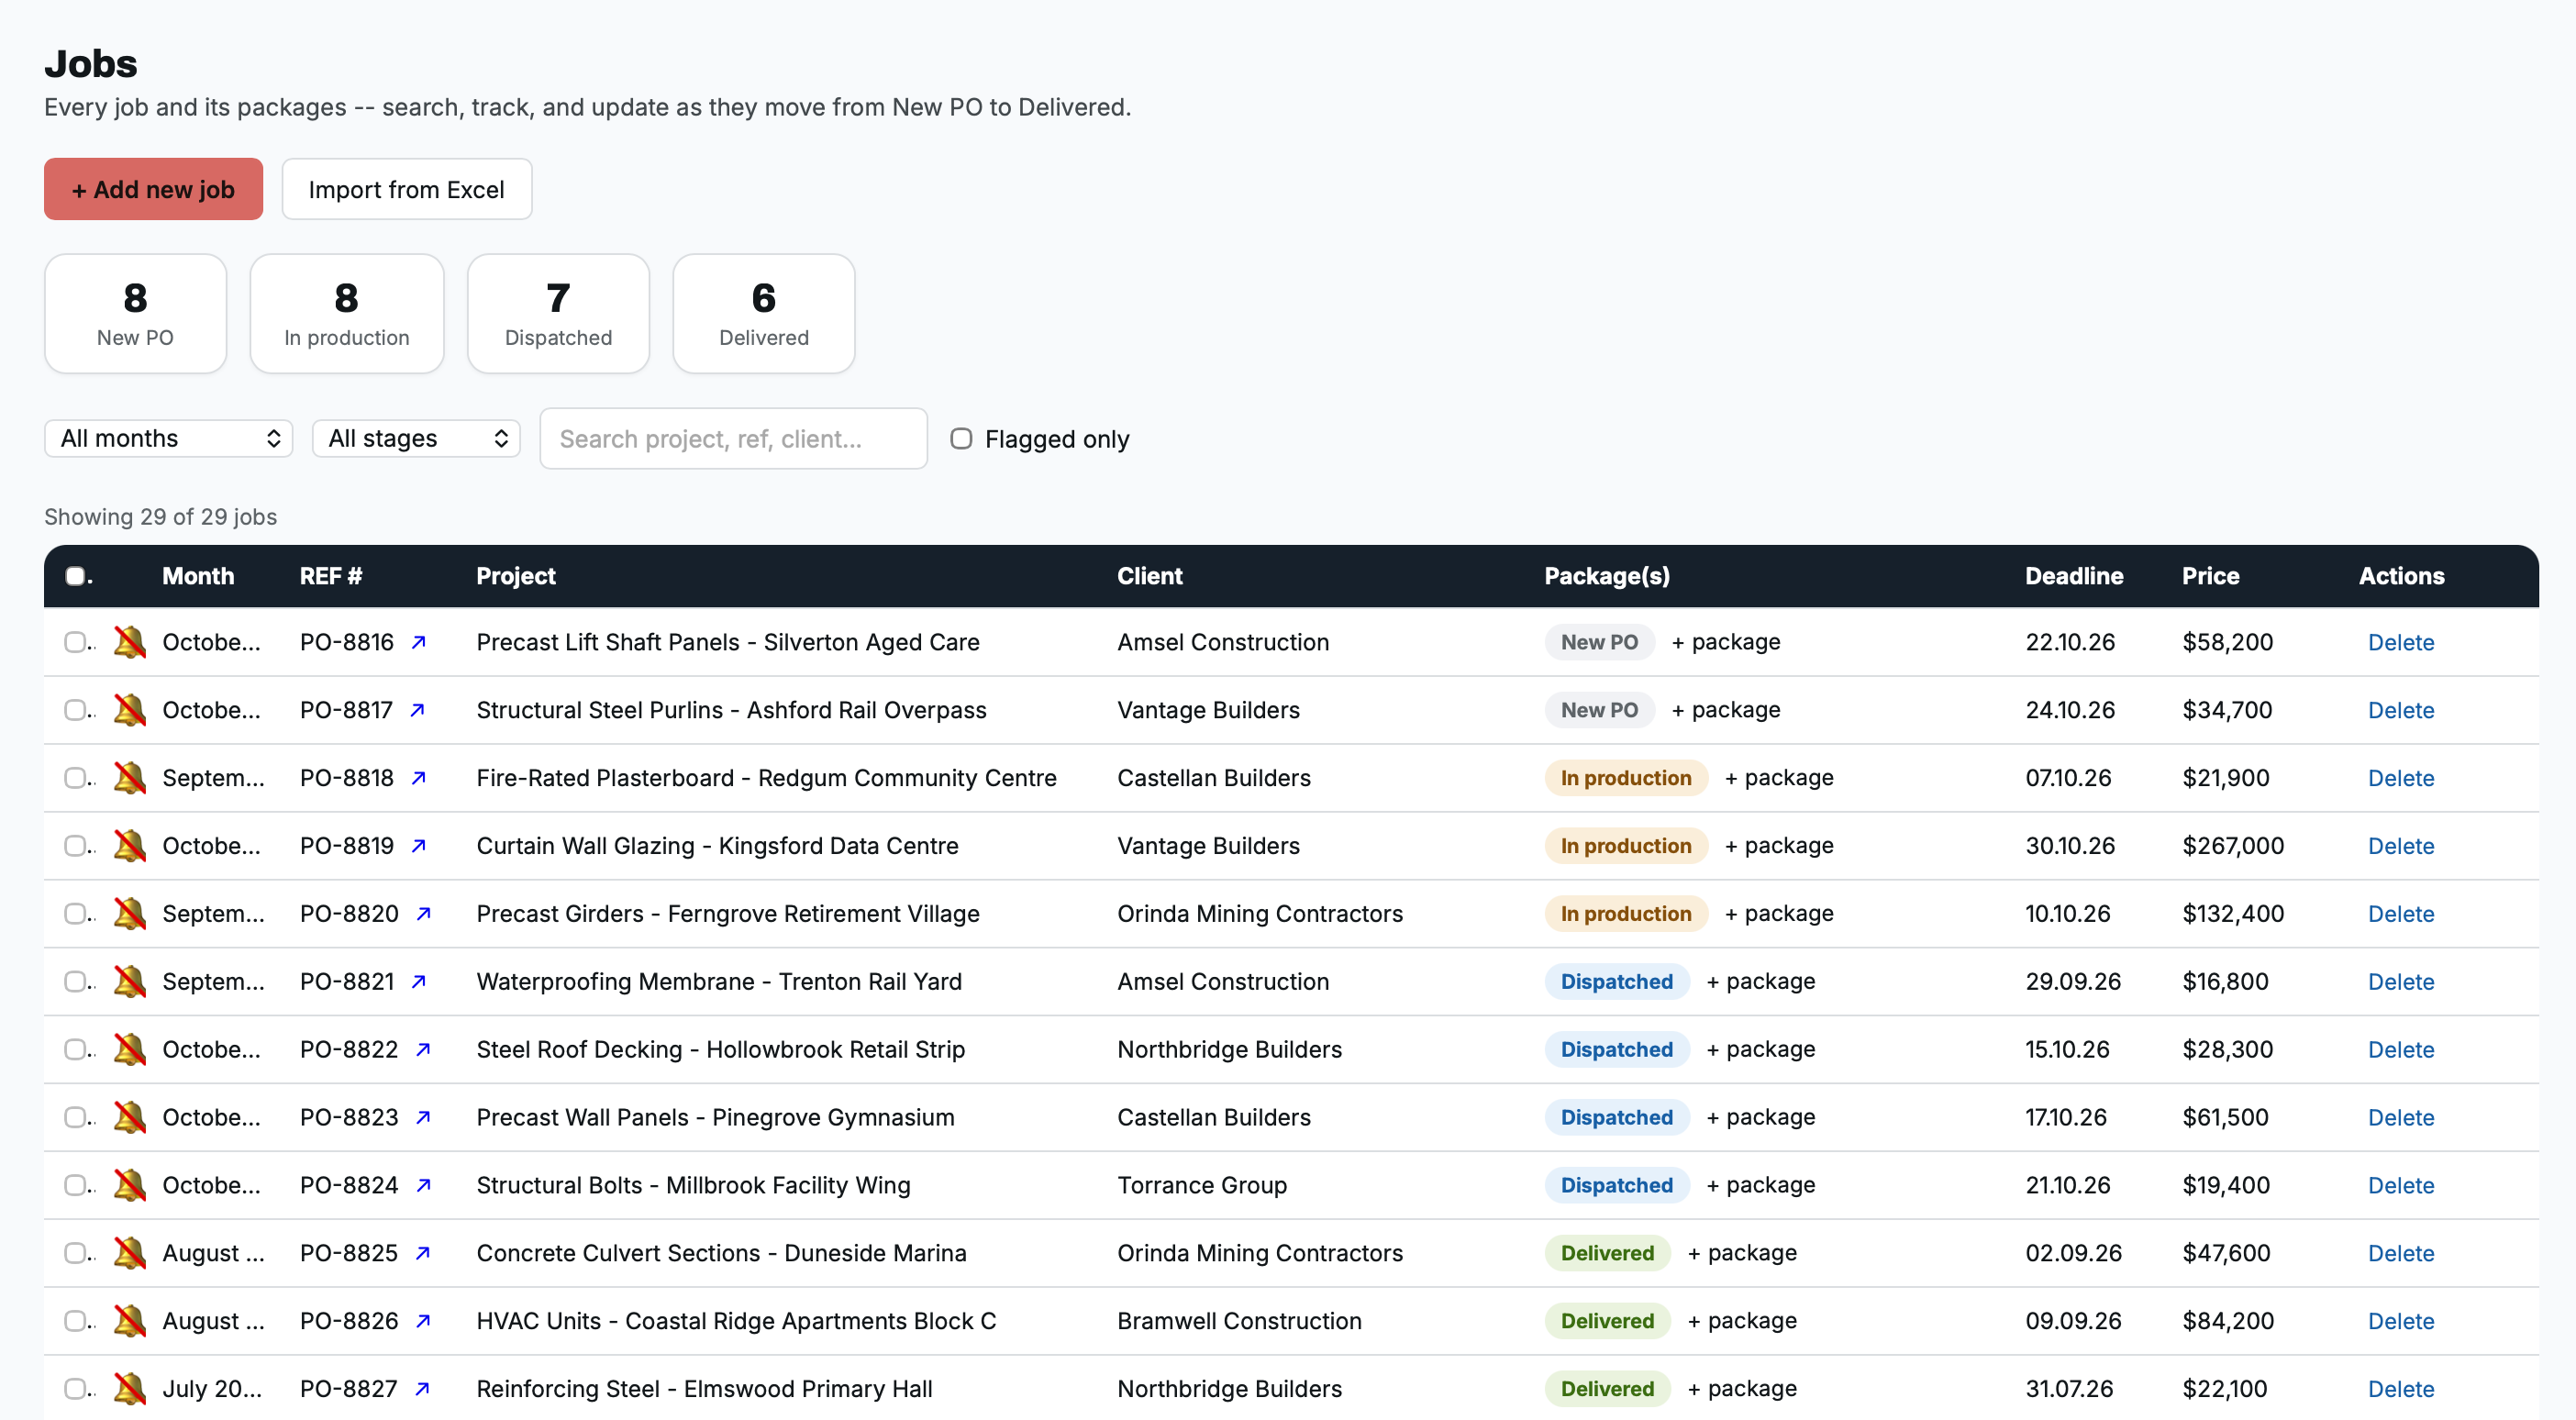Image resolution: width=2576 pixels, height=1420 pixels.
Task: Tick the select-all checkbox in table header
Action: 75,576
